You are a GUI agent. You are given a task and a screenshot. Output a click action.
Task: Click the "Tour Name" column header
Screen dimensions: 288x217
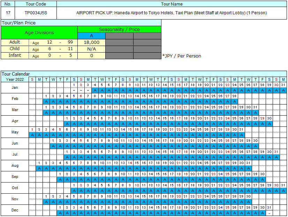(x=172, y=4)
